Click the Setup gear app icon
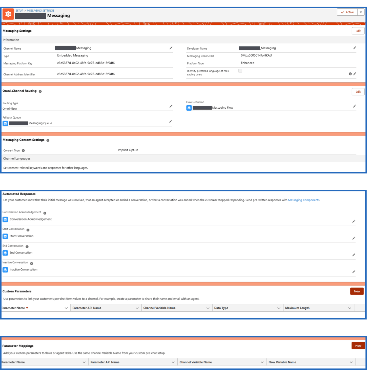367x377 pixels. point(8,14)
